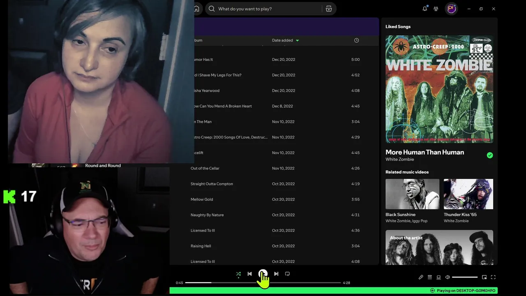Click Licensed To Ill row with duration 4:08
Viewport: 526px width, 296px height.
click(275, 261)
